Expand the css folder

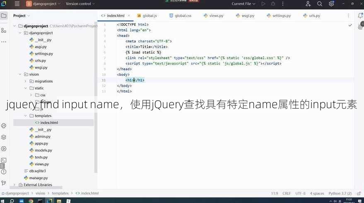(31, 95)
